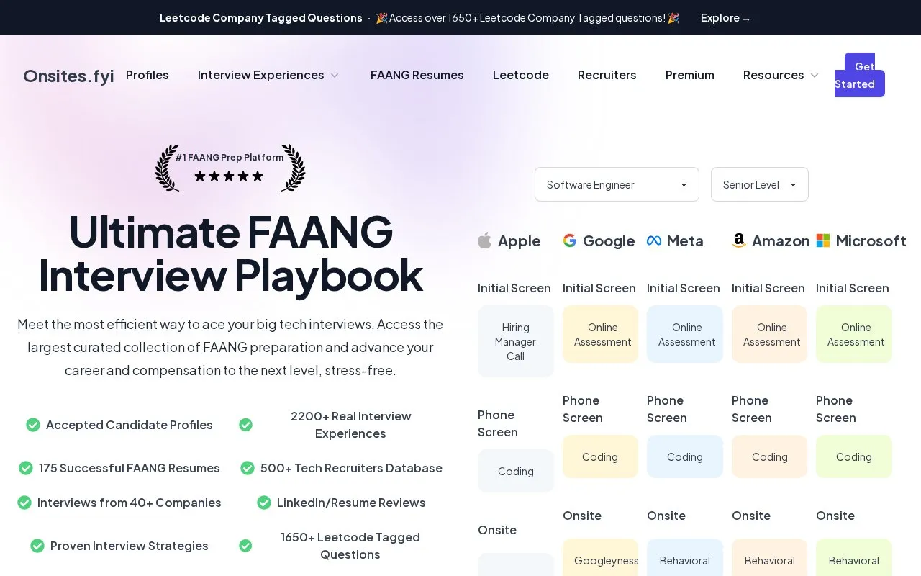
Task: Click checkmark beside LinkedIn/Resume Reviews
Action: (264, 503)
